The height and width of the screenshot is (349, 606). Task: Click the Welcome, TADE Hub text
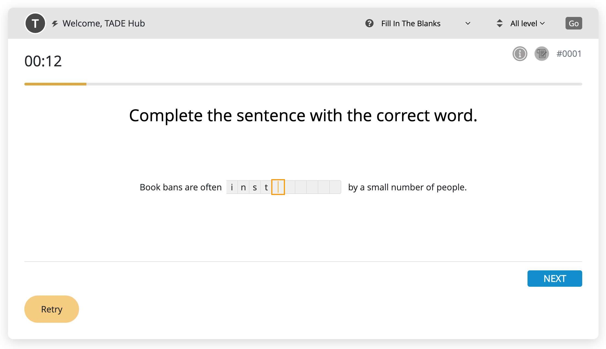tap(104, 23)
